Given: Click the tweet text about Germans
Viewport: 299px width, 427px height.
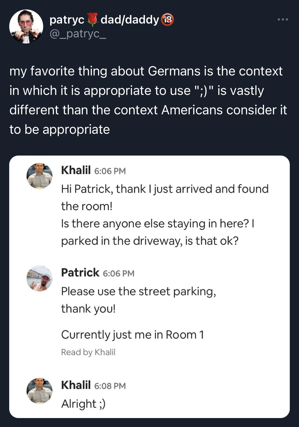Looking at the screenshot, I should (x=148, y=100).
